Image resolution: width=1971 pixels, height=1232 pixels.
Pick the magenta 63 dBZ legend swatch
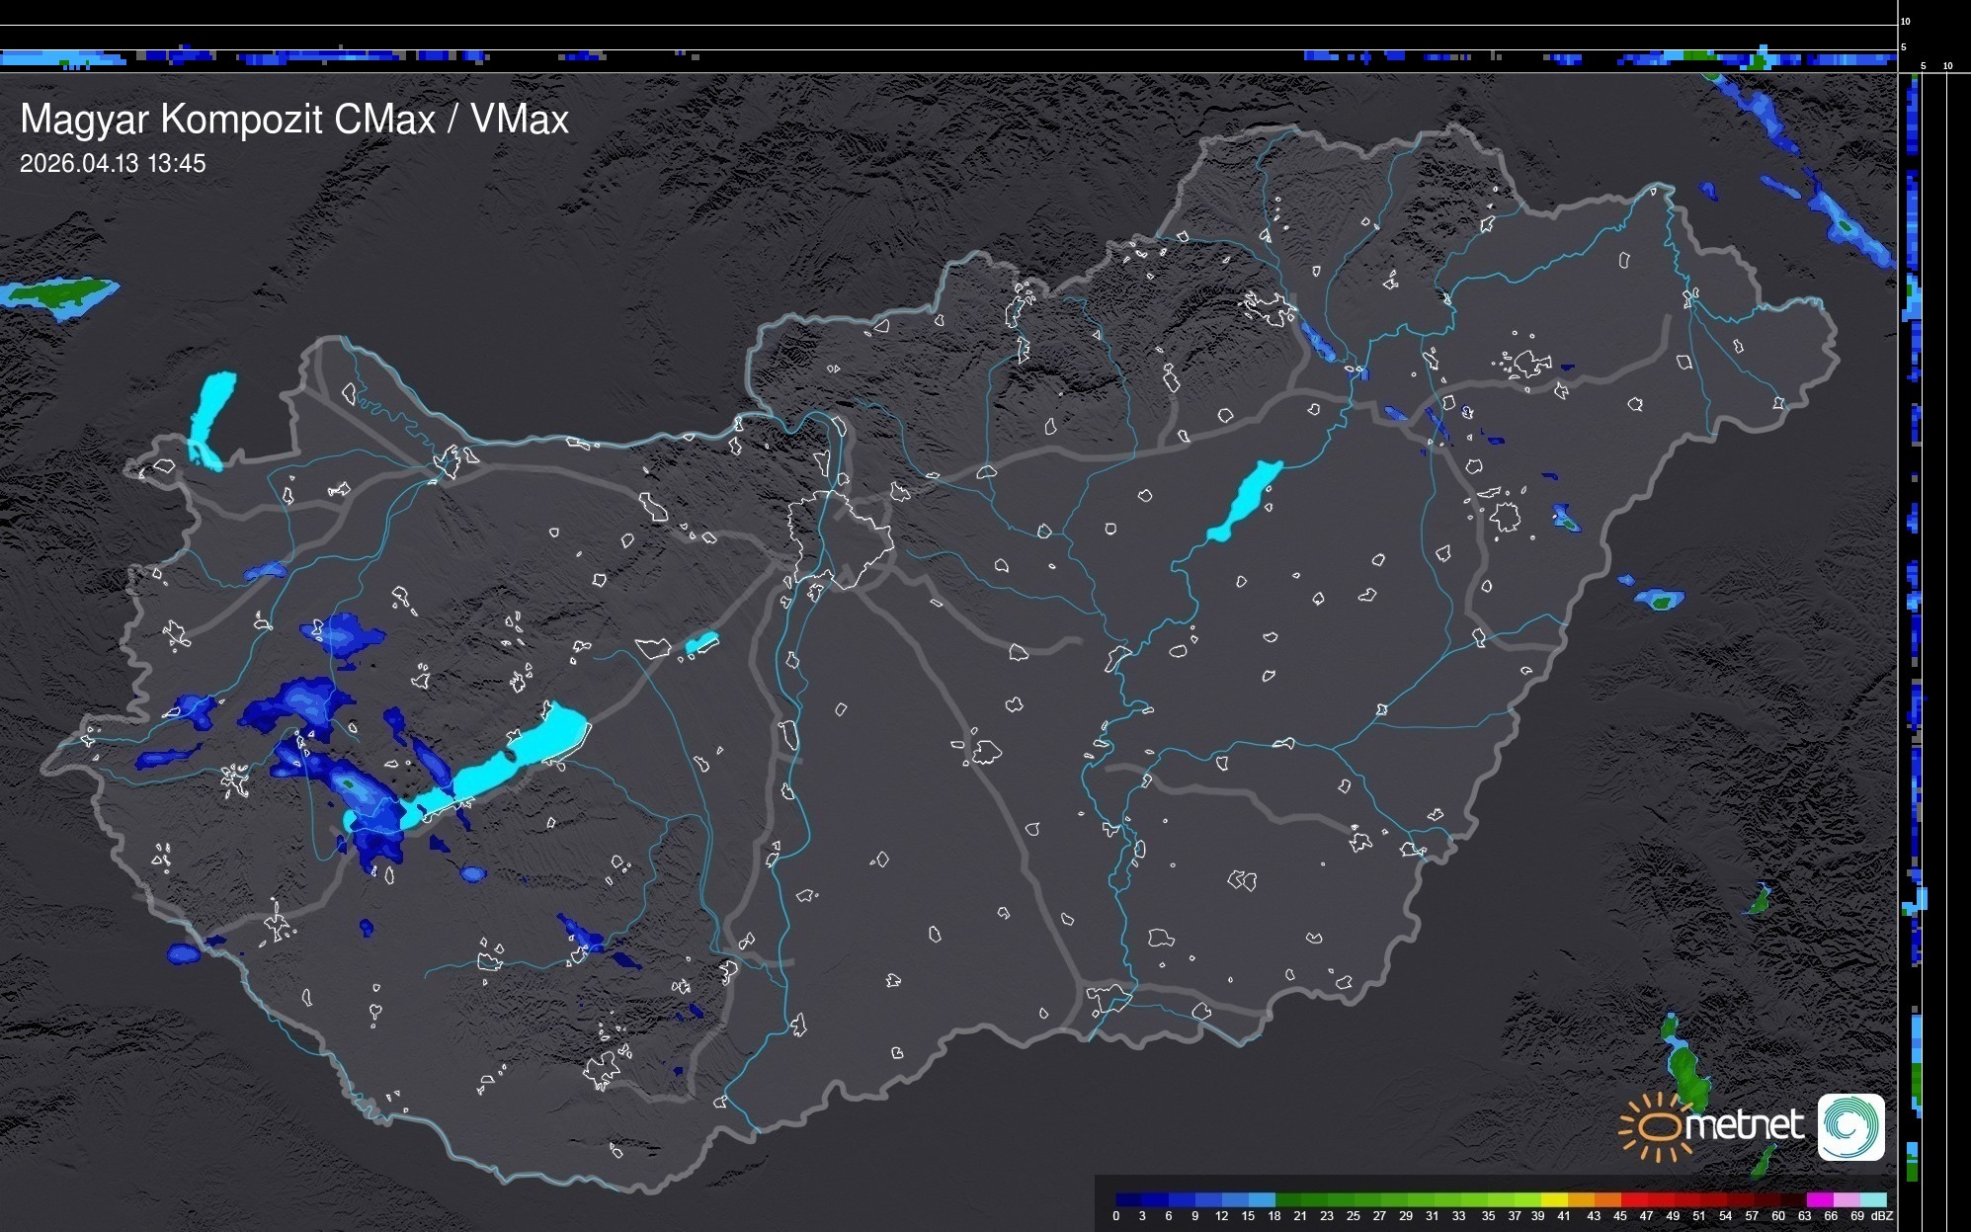[x=1818, y=1199]
